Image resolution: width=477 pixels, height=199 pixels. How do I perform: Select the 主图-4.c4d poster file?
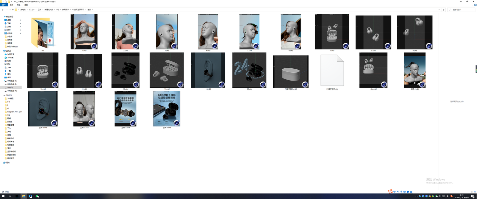pyautogui.click(x=125, y=109)
